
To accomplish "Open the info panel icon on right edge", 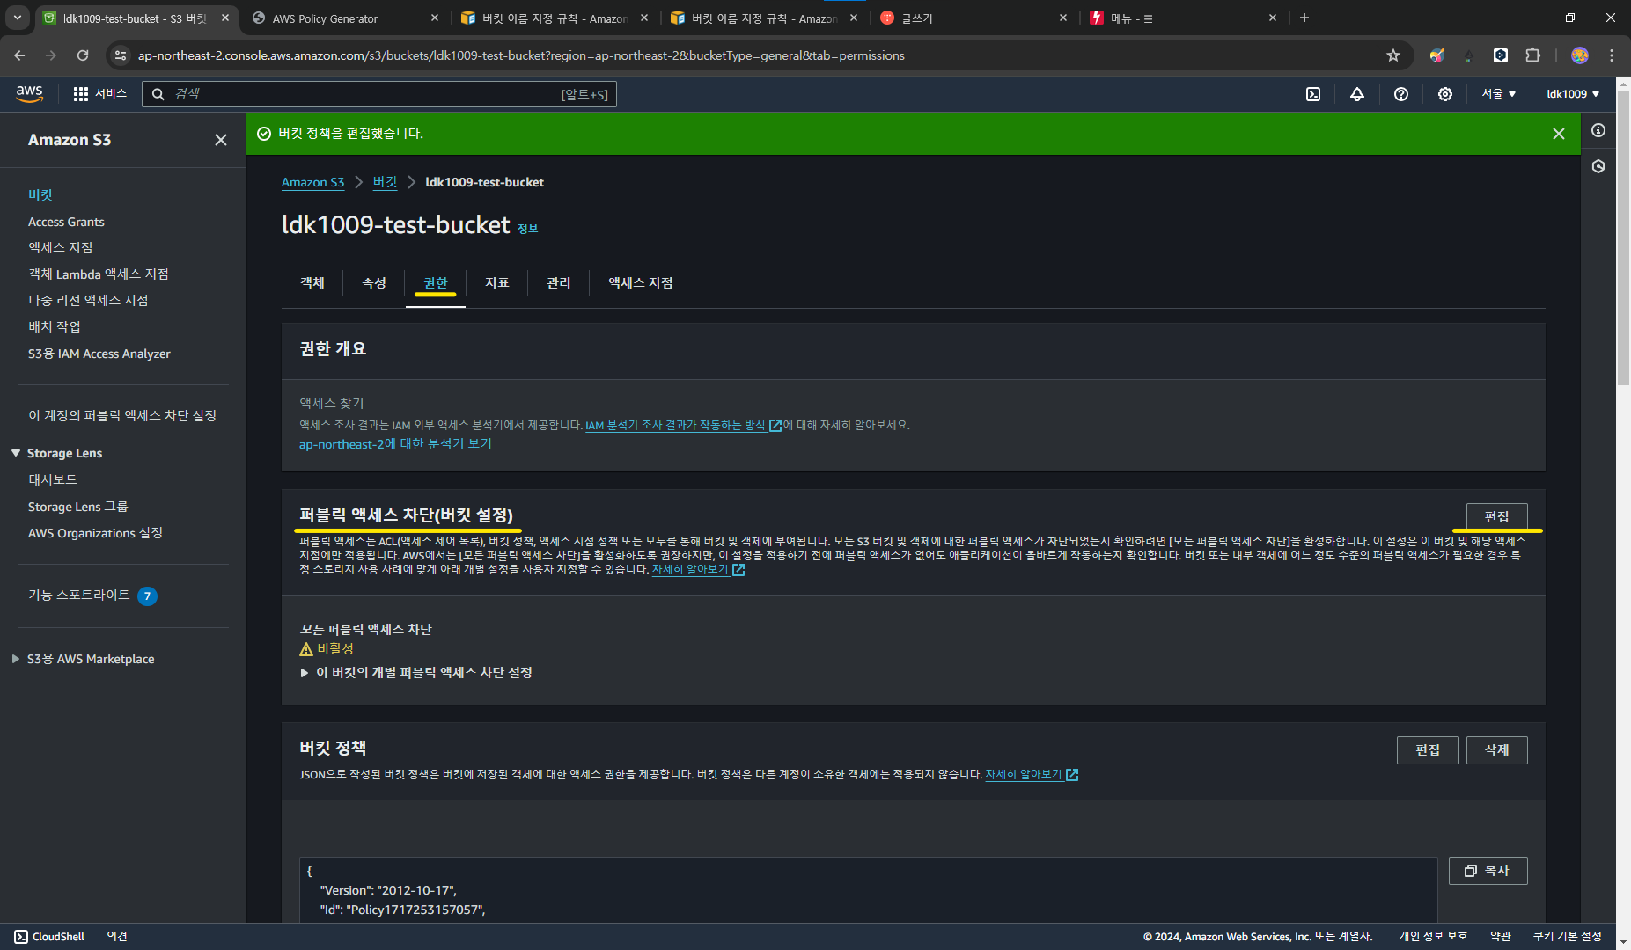I will [x=1598, y=130].
